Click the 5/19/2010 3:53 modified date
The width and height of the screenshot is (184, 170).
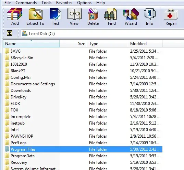145,162
